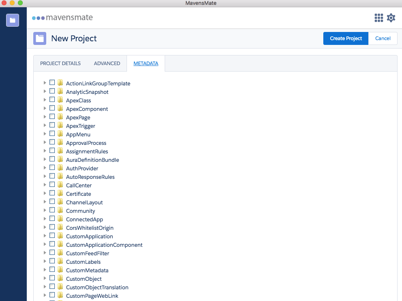The width and height of the screenshot is (402, 301).
Task: Expand the AnalyticSnapshot node
Action: 45,91
